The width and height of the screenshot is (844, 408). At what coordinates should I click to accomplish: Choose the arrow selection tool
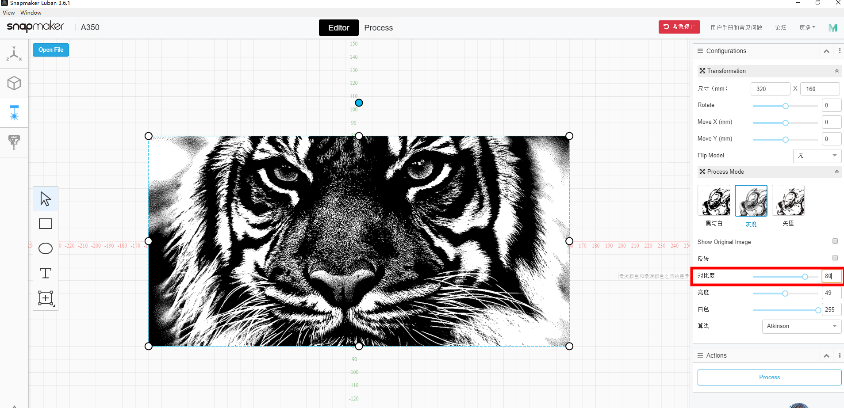tap(46, 199)
